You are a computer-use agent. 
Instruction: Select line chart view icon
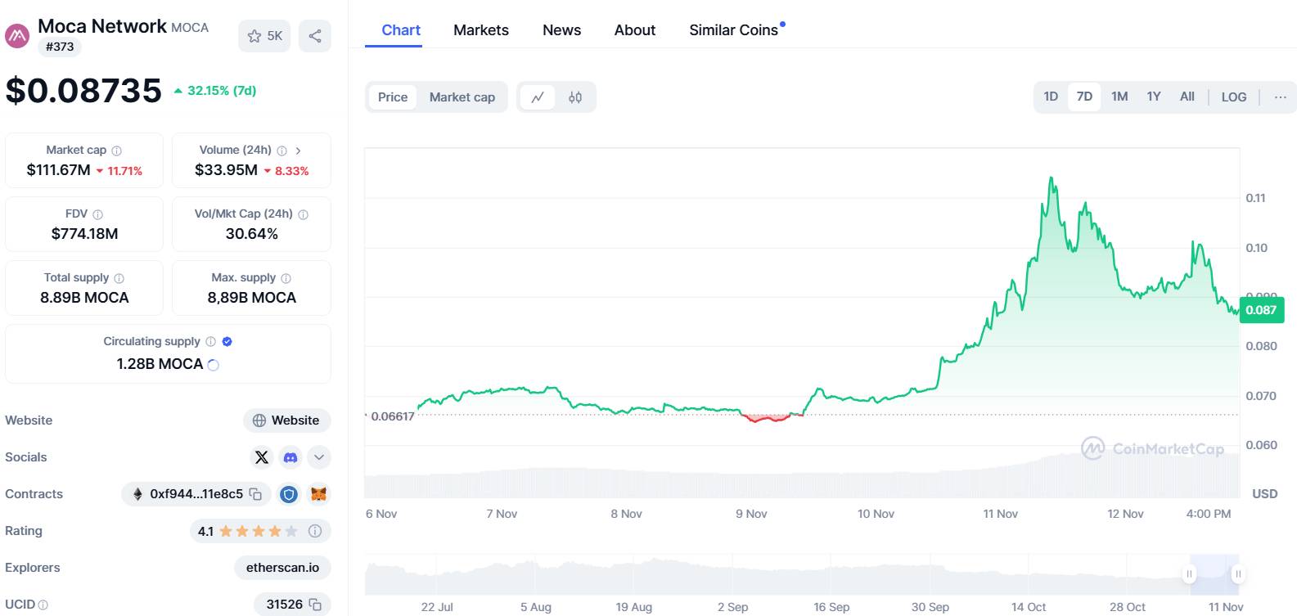(x=538, y=97)
